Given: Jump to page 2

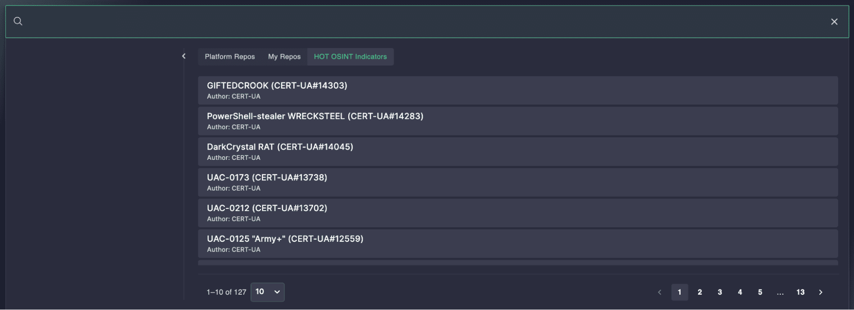Looking at the screenshot, I should (700, 292).
